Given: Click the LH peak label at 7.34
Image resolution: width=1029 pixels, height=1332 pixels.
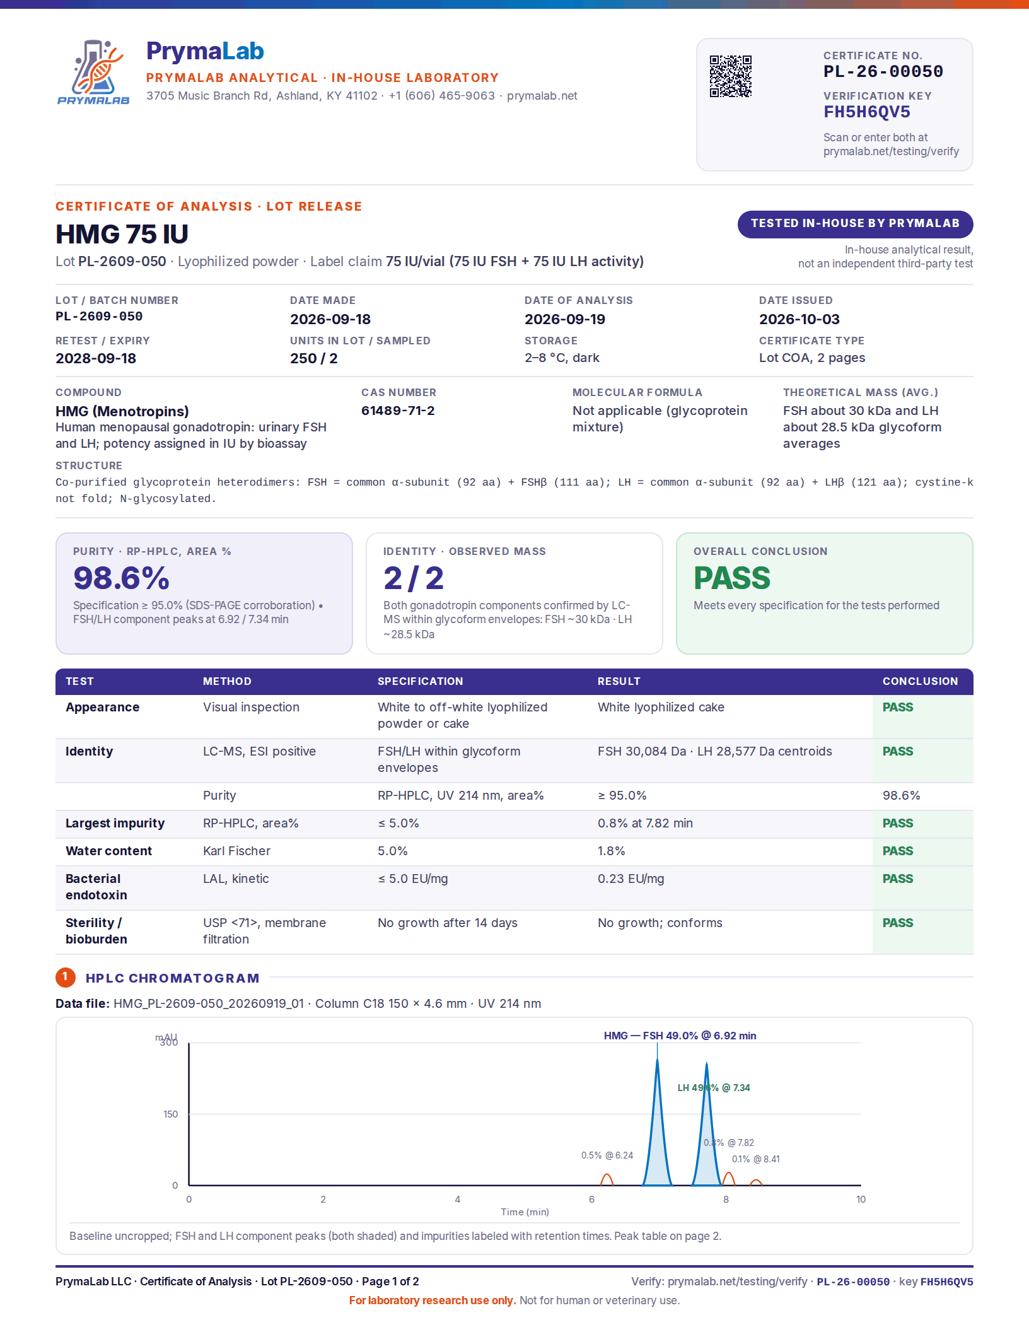Looking at the screenshot, I should coord(714,1087).
